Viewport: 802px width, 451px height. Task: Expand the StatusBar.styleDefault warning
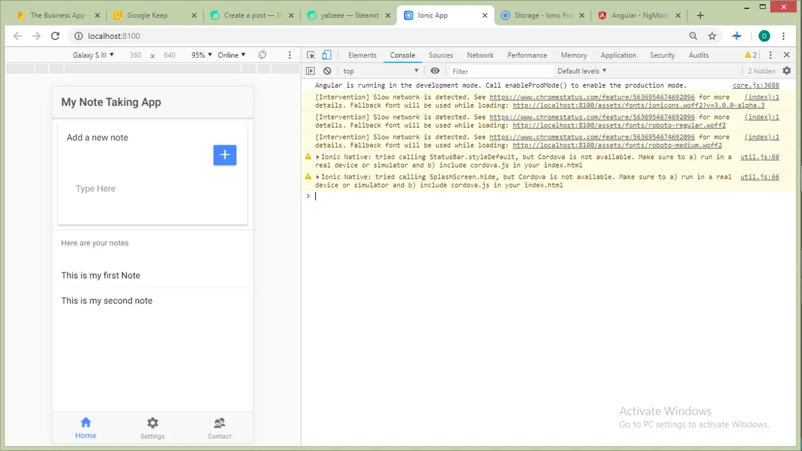point(318,157)
